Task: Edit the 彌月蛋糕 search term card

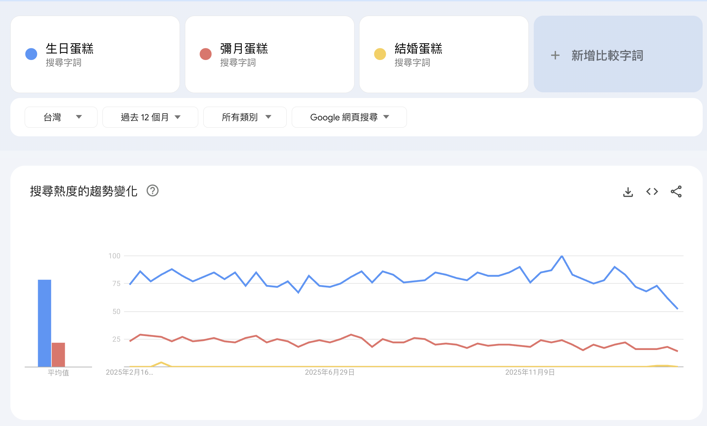Action: click(244, 49)
